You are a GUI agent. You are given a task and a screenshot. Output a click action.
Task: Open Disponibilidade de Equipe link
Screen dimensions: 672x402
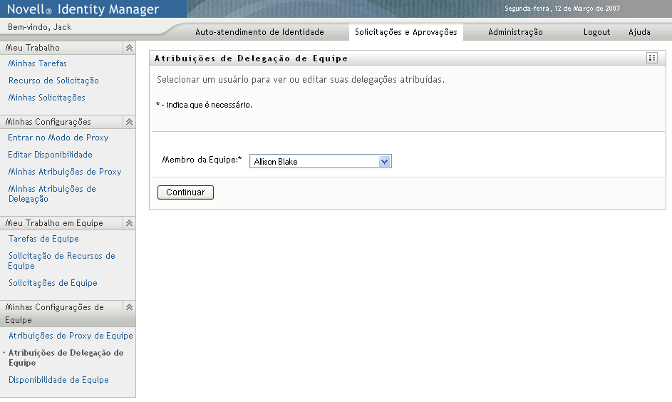(58, 380)
